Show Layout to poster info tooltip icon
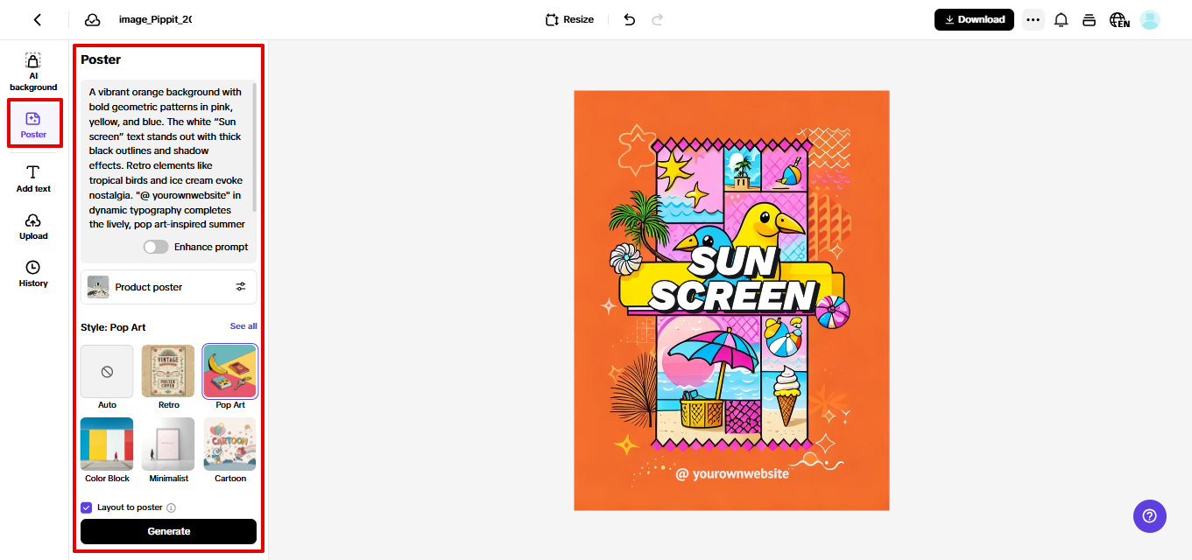The width and height of the screenshot is (1192, 560). [172, 507]
